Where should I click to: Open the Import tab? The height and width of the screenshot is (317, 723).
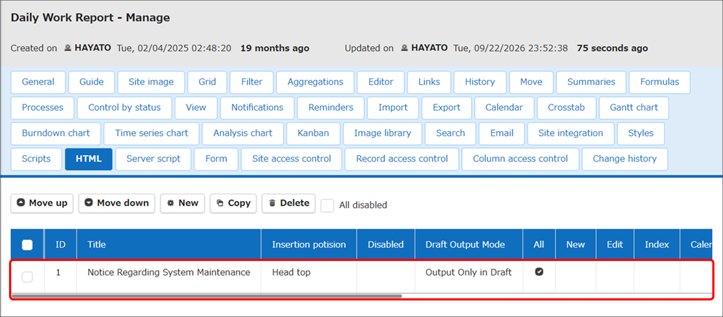(x=393, y=108)
